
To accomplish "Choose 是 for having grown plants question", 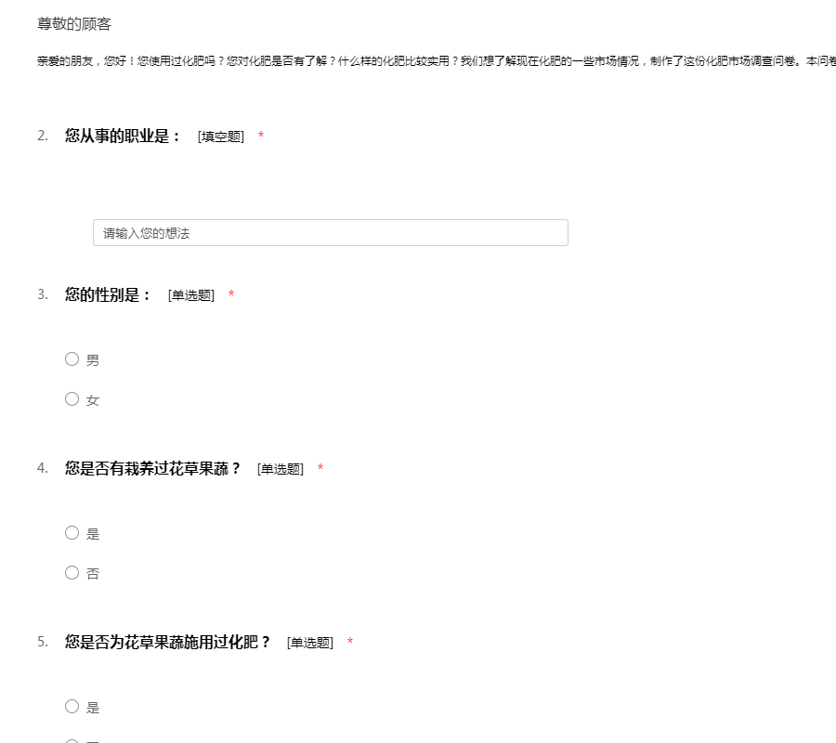I will 72,533.
